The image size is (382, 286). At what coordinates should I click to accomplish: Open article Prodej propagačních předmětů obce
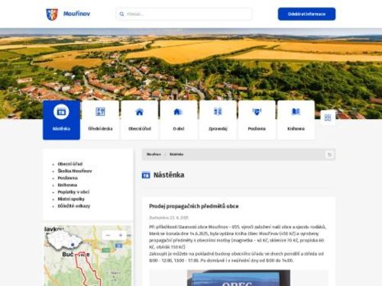194,206
